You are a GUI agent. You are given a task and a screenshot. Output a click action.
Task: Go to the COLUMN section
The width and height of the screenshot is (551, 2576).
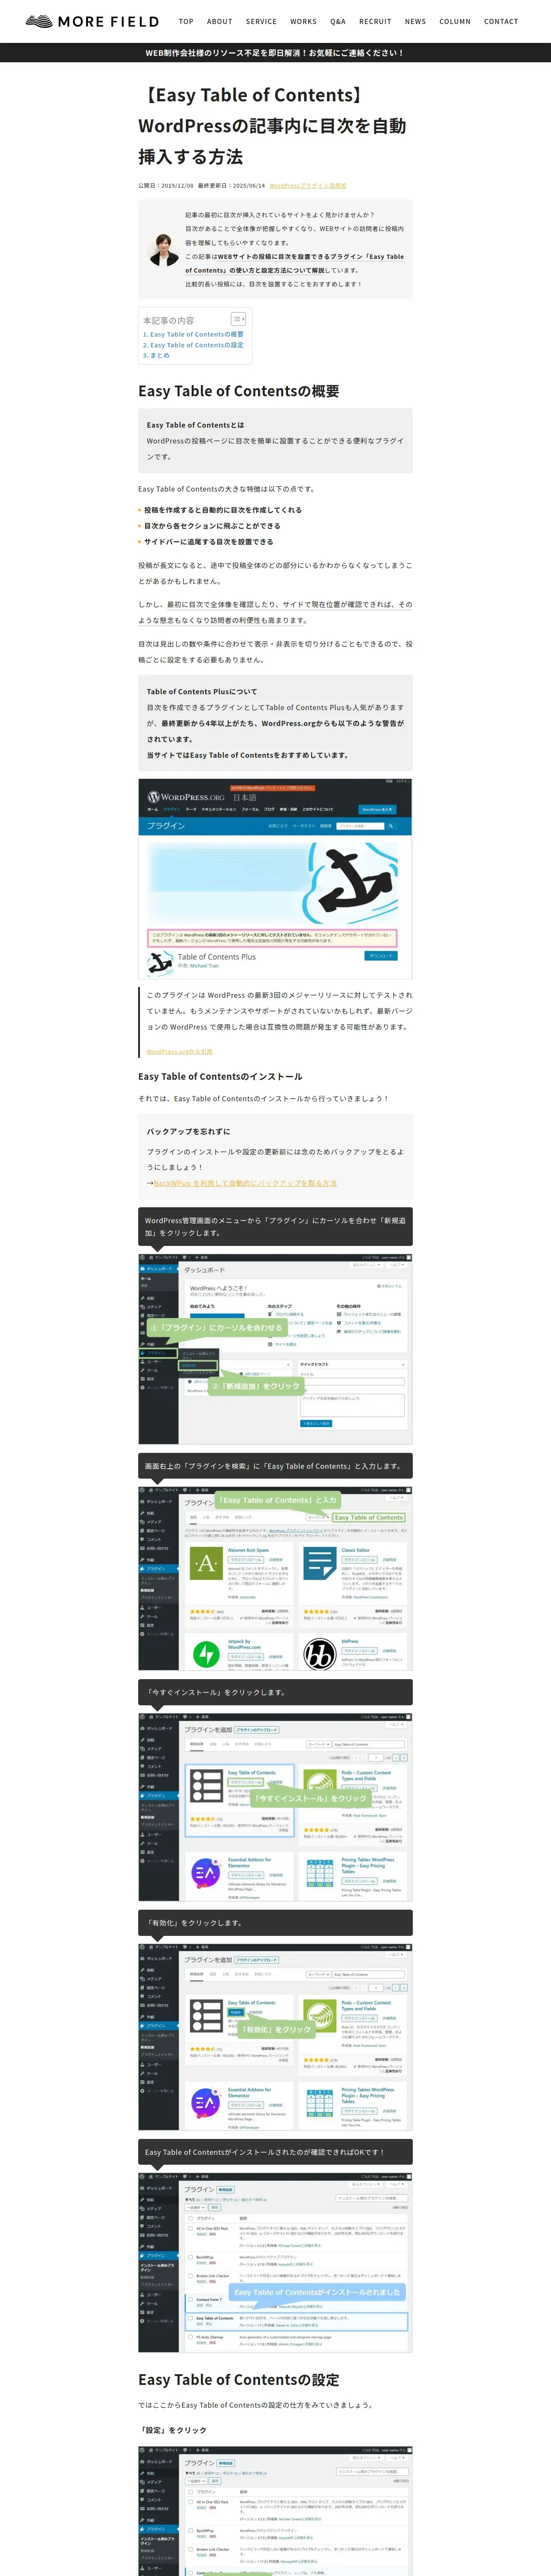[x=455, y=22]
